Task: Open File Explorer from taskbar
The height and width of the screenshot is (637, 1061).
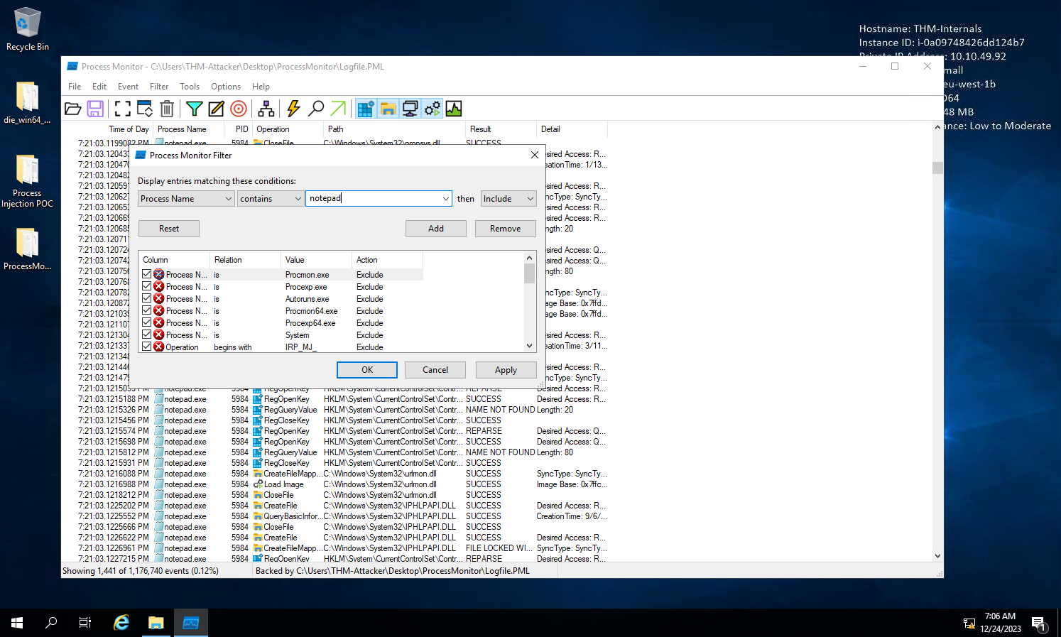Action: click(156, 623)
